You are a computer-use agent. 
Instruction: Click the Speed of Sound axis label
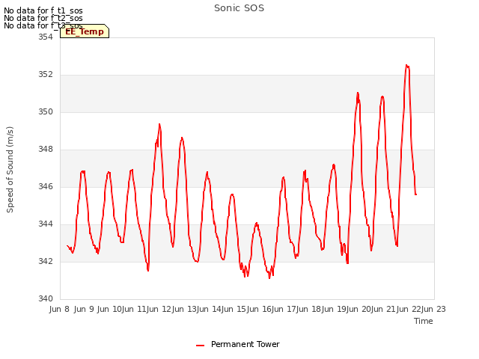[x=10, y=170]
